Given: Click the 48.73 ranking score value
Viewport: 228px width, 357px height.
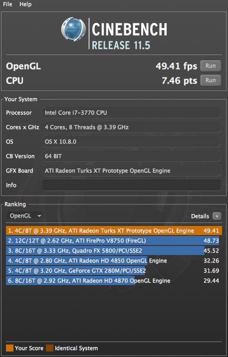Looking at the screenshot, I should point(211,240).
